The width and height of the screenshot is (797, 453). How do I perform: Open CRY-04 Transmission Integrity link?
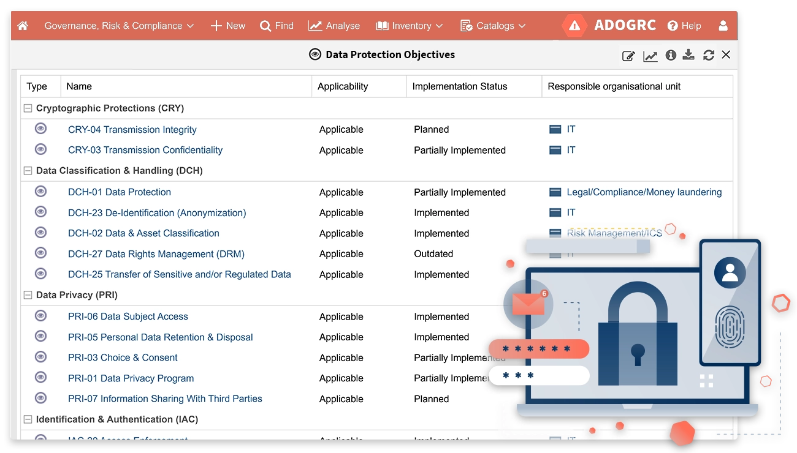(132, 130)
